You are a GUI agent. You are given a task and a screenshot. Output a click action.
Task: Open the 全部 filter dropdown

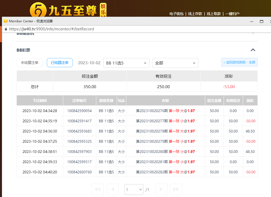tap(175, 63)
